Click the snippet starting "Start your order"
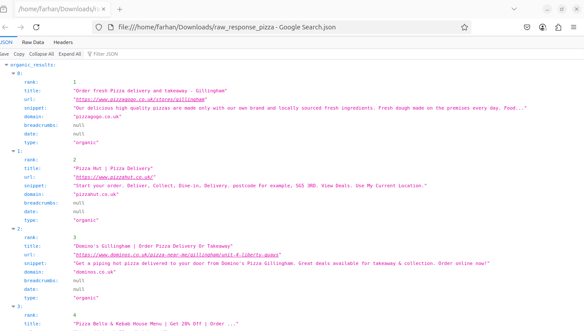This screenshot has height=331, width=584. (x=250, y=186)
